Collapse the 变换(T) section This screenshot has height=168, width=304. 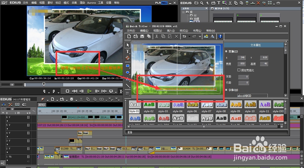pyautogui.click(x=226, y=52)
